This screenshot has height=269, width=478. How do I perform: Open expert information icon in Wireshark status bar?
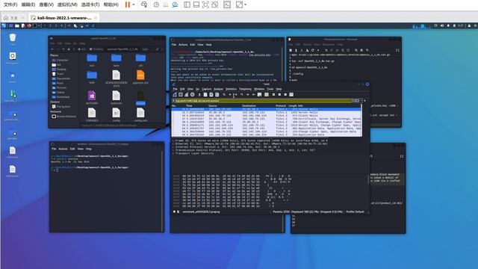pos(174,211)
